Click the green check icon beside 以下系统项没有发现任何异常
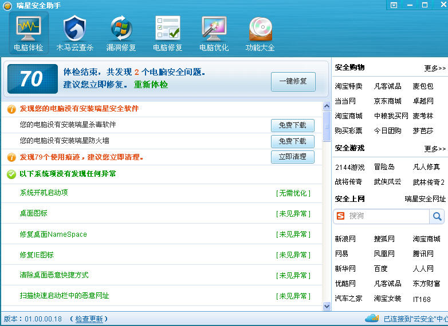 click(x=11, y=174)
